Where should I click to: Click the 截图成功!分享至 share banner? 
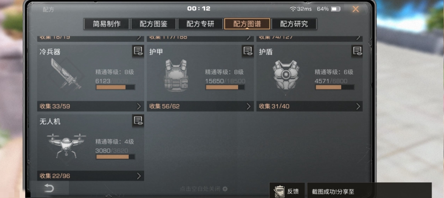tap(370, 191)
